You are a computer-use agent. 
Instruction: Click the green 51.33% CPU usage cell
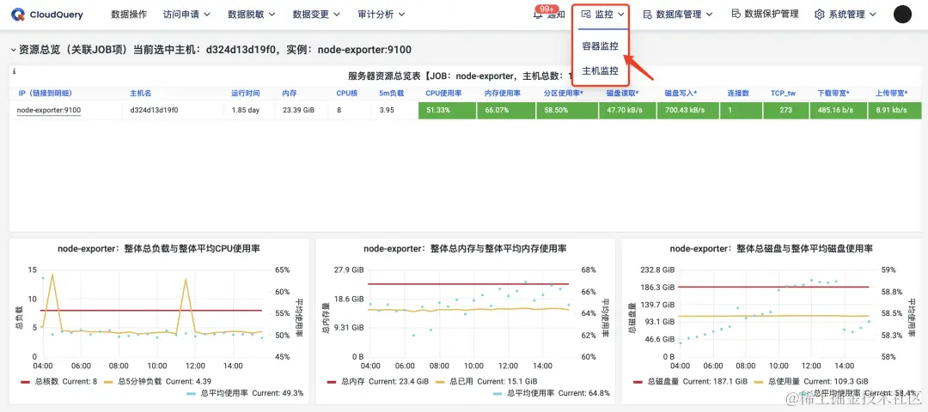coord(447,111)
